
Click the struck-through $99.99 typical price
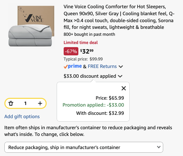point(96,59)
